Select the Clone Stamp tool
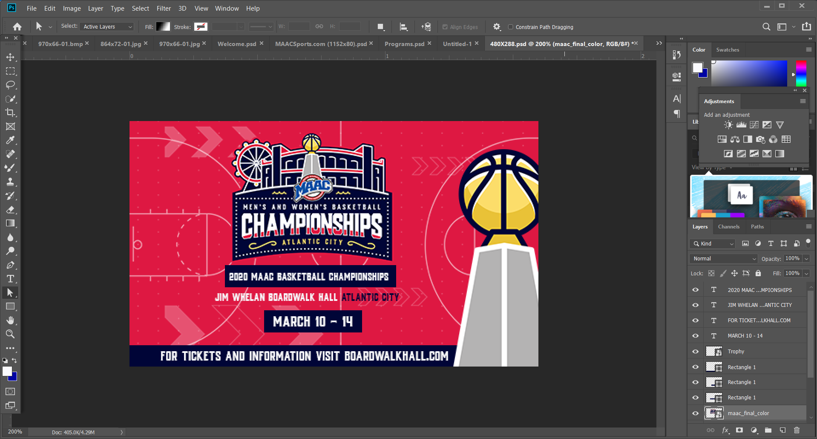This screenshot has width=817, height=439. (x=10, y=182)
